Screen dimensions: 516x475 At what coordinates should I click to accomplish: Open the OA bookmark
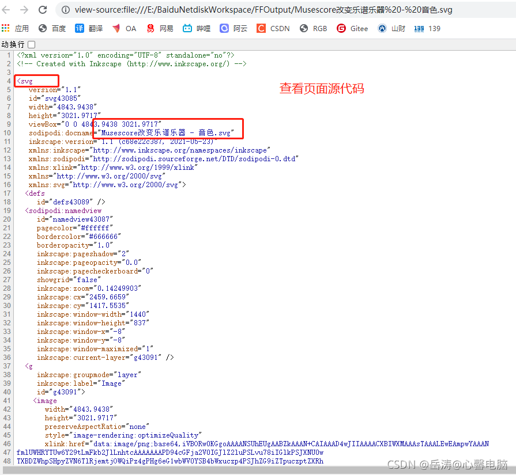point(125,29)
